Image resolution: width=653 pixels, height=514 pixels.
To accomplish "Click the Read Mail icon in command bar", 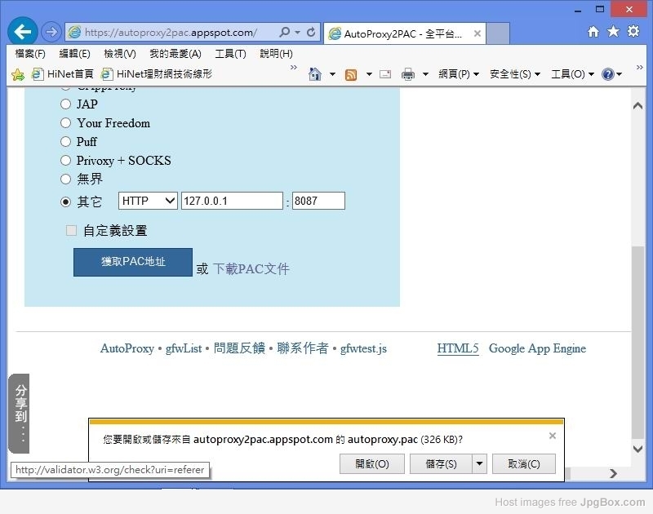I will [385, 74].
